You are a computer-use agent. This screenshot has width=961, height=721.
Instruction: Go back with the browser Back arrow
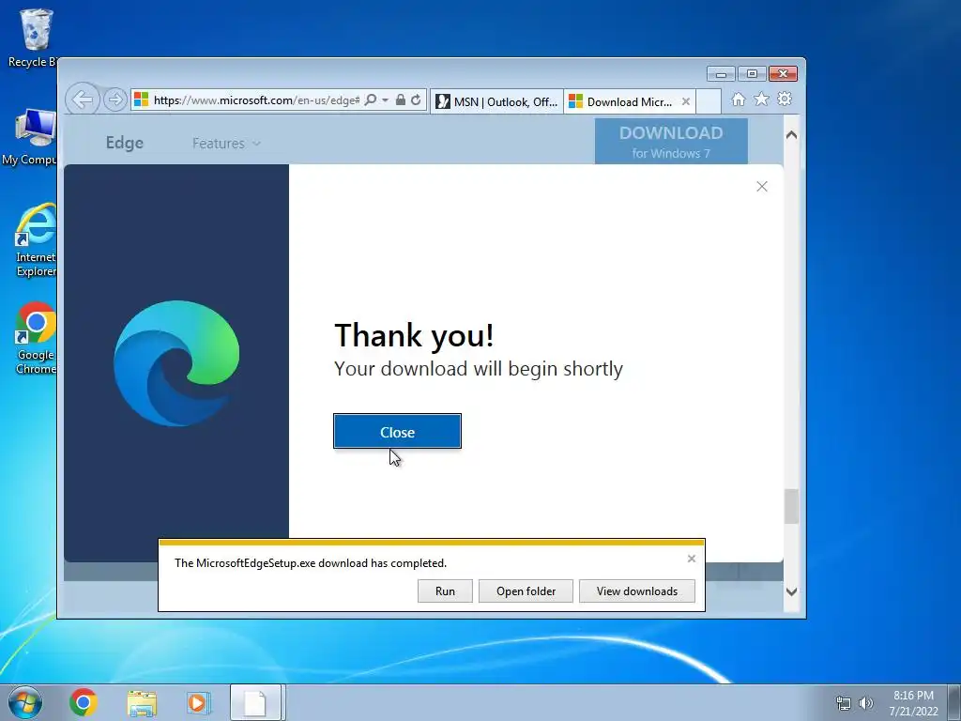[83, 100]
